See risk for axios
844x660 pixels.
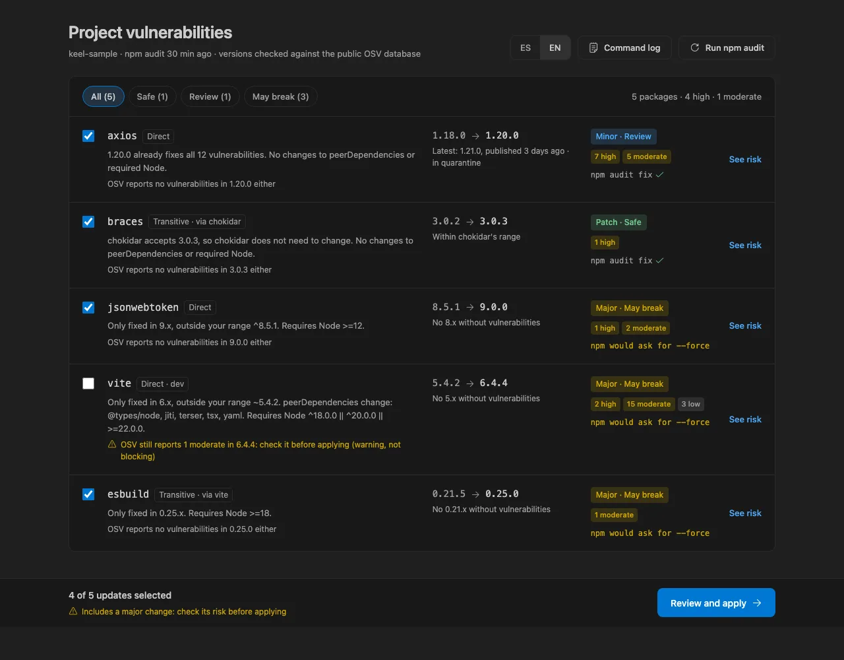click(x=745, y=159)
